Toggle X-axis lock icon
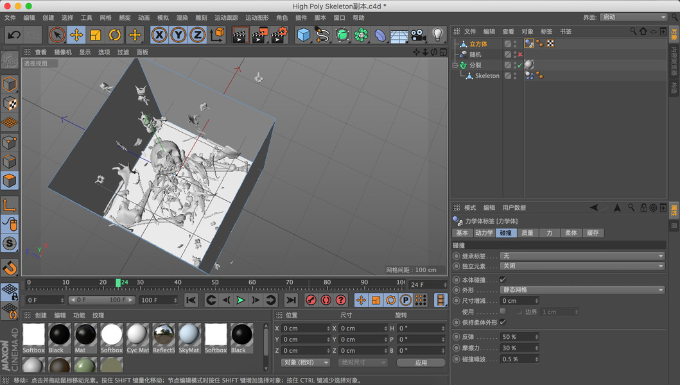This screenshot has width=680, height=385. pos(159,35)
